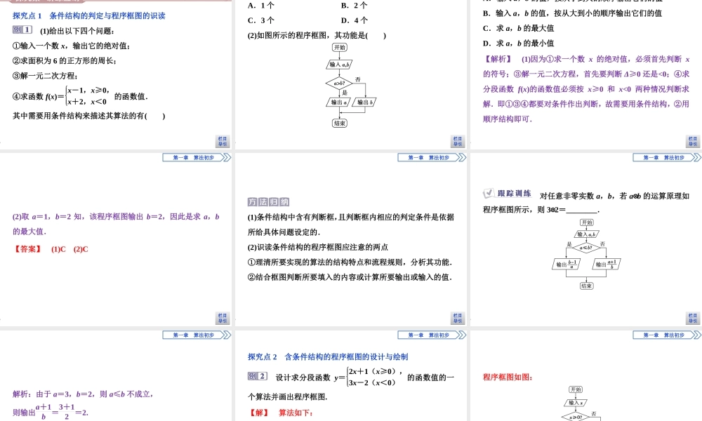Click the 跟踪训练 checkmark icon
The height and width of the screenshot is (421, 702).
pyautogui.click(x=489, y=193)
